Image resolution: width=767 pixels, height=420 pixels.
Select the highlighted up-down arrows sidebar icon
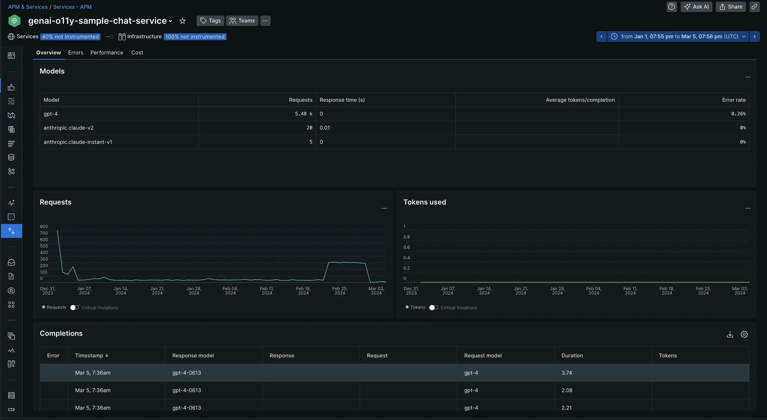(x=11, y=231)
